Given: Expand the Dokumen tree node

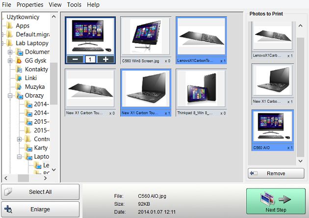Looking at the screenshot, I should point(10,52).
